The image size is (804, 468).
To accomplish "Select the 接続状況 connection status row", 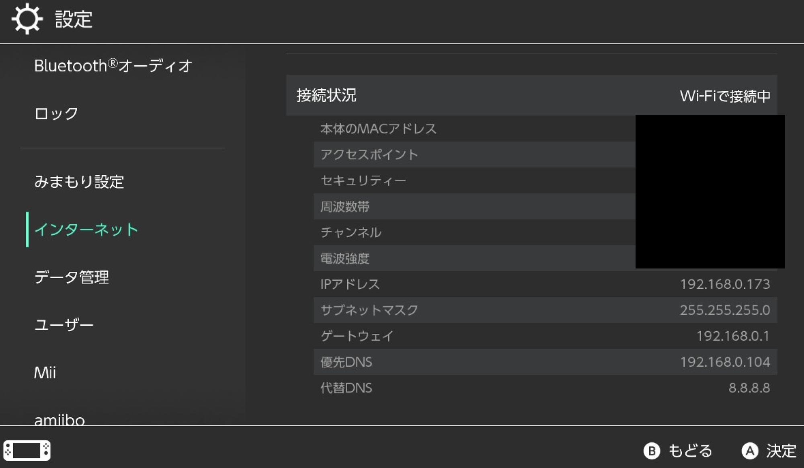I will click(531, 95).
